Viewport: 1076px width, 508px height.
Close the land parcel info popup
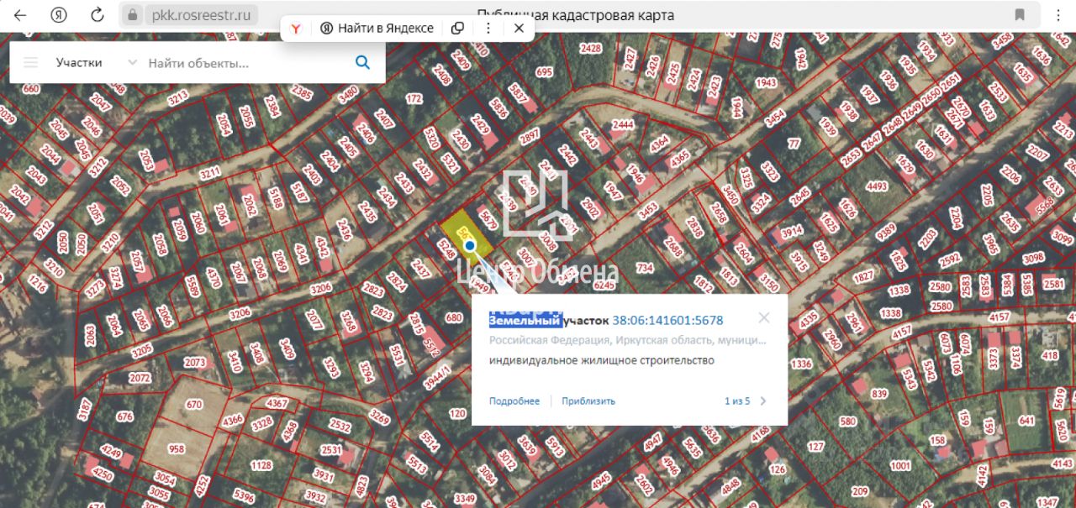[x=763, y=318]
